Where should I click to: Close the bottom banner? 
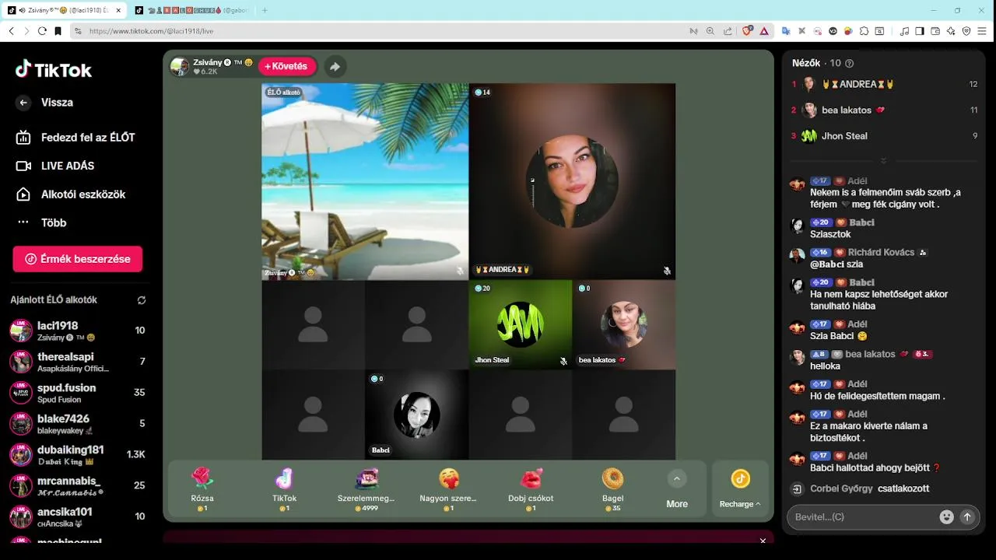(x=763, y=541)
